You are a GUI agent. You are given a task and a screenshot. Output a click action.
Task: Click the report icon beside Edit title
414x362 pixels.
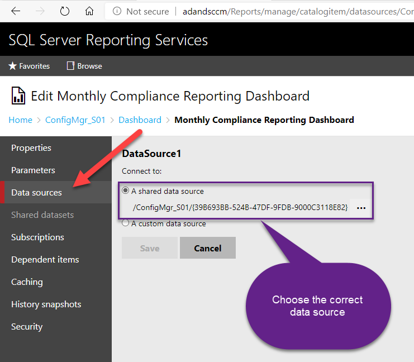tap(18, 96)
